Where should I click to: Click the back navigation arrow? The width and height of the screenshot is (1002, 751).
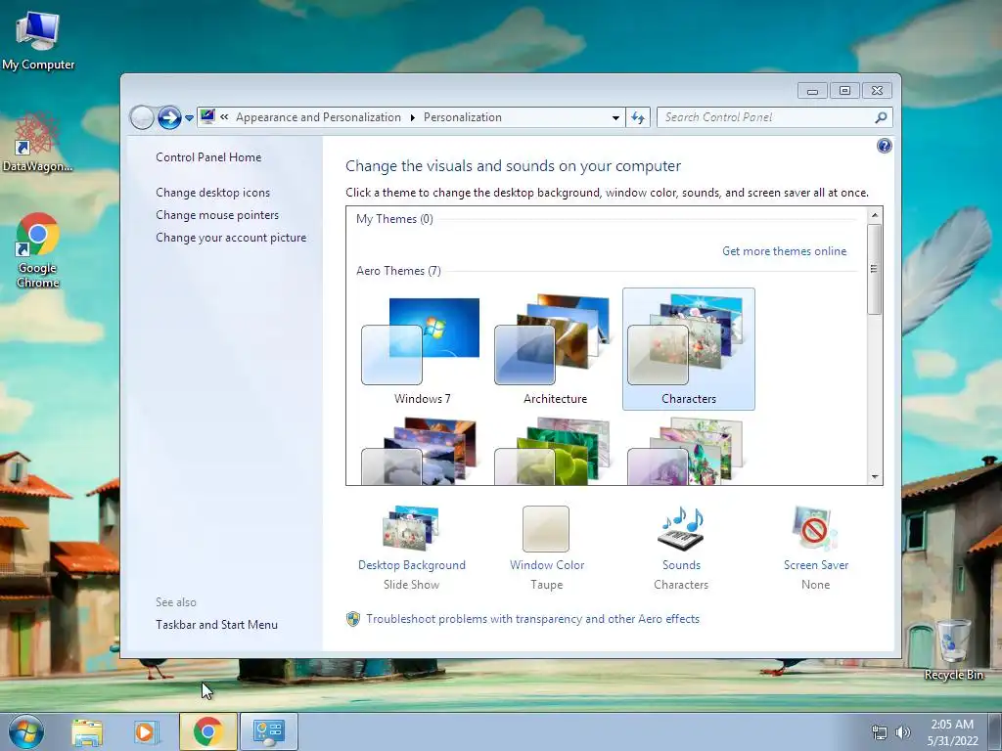[142, 117]
